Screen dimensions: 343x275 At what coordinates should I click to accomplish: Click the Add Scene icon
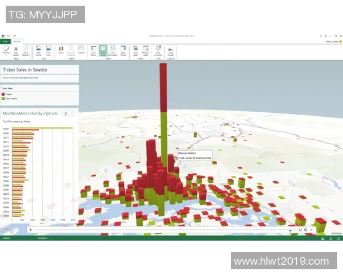pyautogui.click(x=38, y=50)
